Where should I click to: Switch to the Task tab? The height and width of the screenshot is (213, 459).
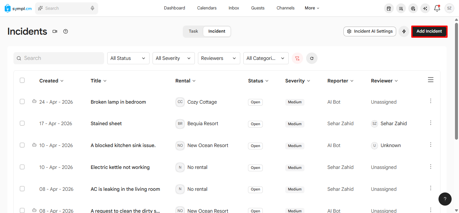point(193,31)
